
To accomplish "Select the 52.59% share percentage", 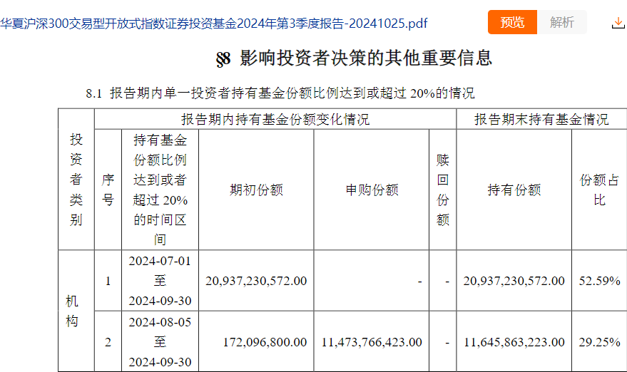I will pos(599,281).
